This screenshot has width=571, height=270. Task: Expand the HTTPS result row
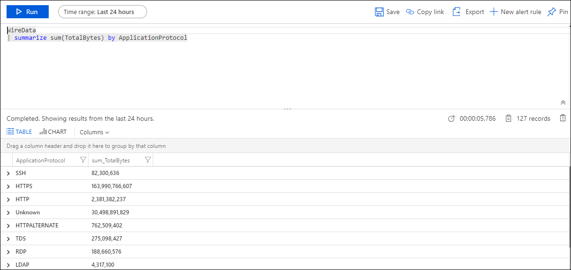pyautogui.click(x=8, y=186)
